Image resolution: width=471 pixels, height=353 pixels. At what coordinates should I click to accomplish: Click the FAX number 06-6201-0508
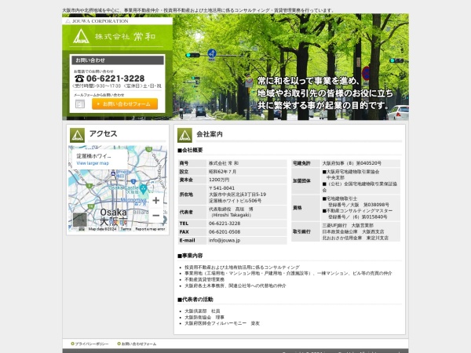click(x=225, y=231)
